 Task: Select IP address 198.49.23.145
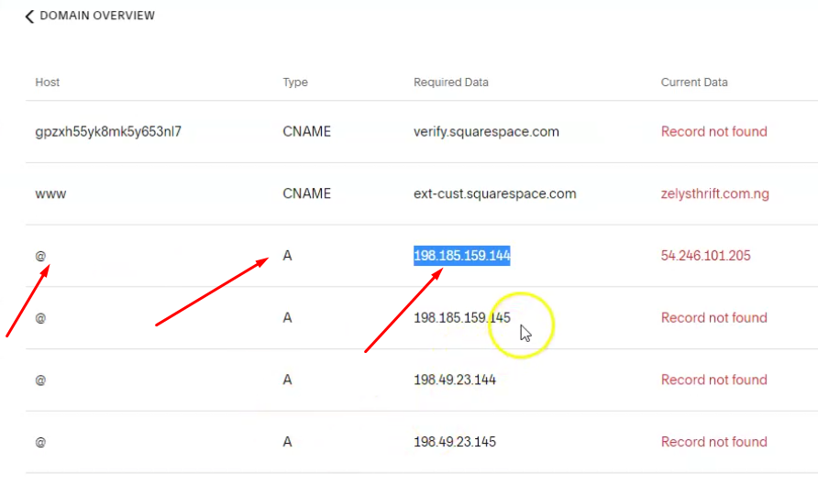coord(454,442)
